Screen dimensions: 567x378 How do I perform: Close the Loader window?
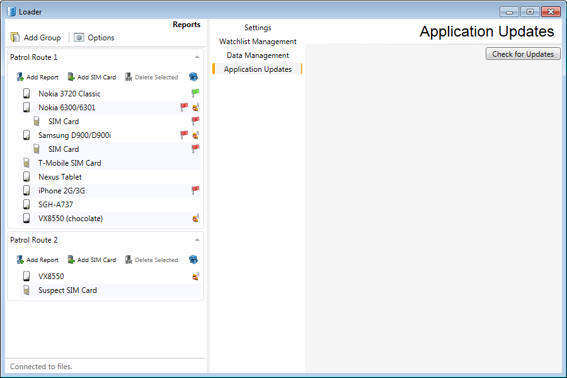coord(551,12)
